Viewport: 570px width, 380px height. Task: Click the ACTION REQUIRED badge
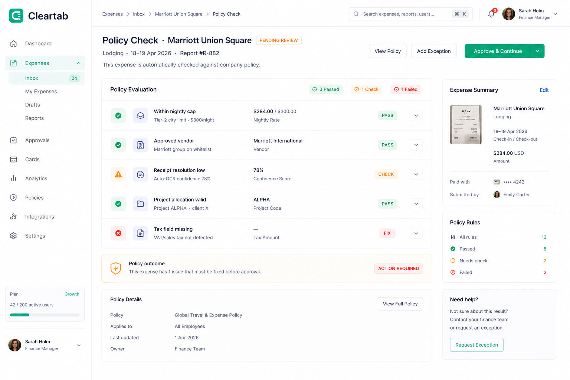(399, 269)
